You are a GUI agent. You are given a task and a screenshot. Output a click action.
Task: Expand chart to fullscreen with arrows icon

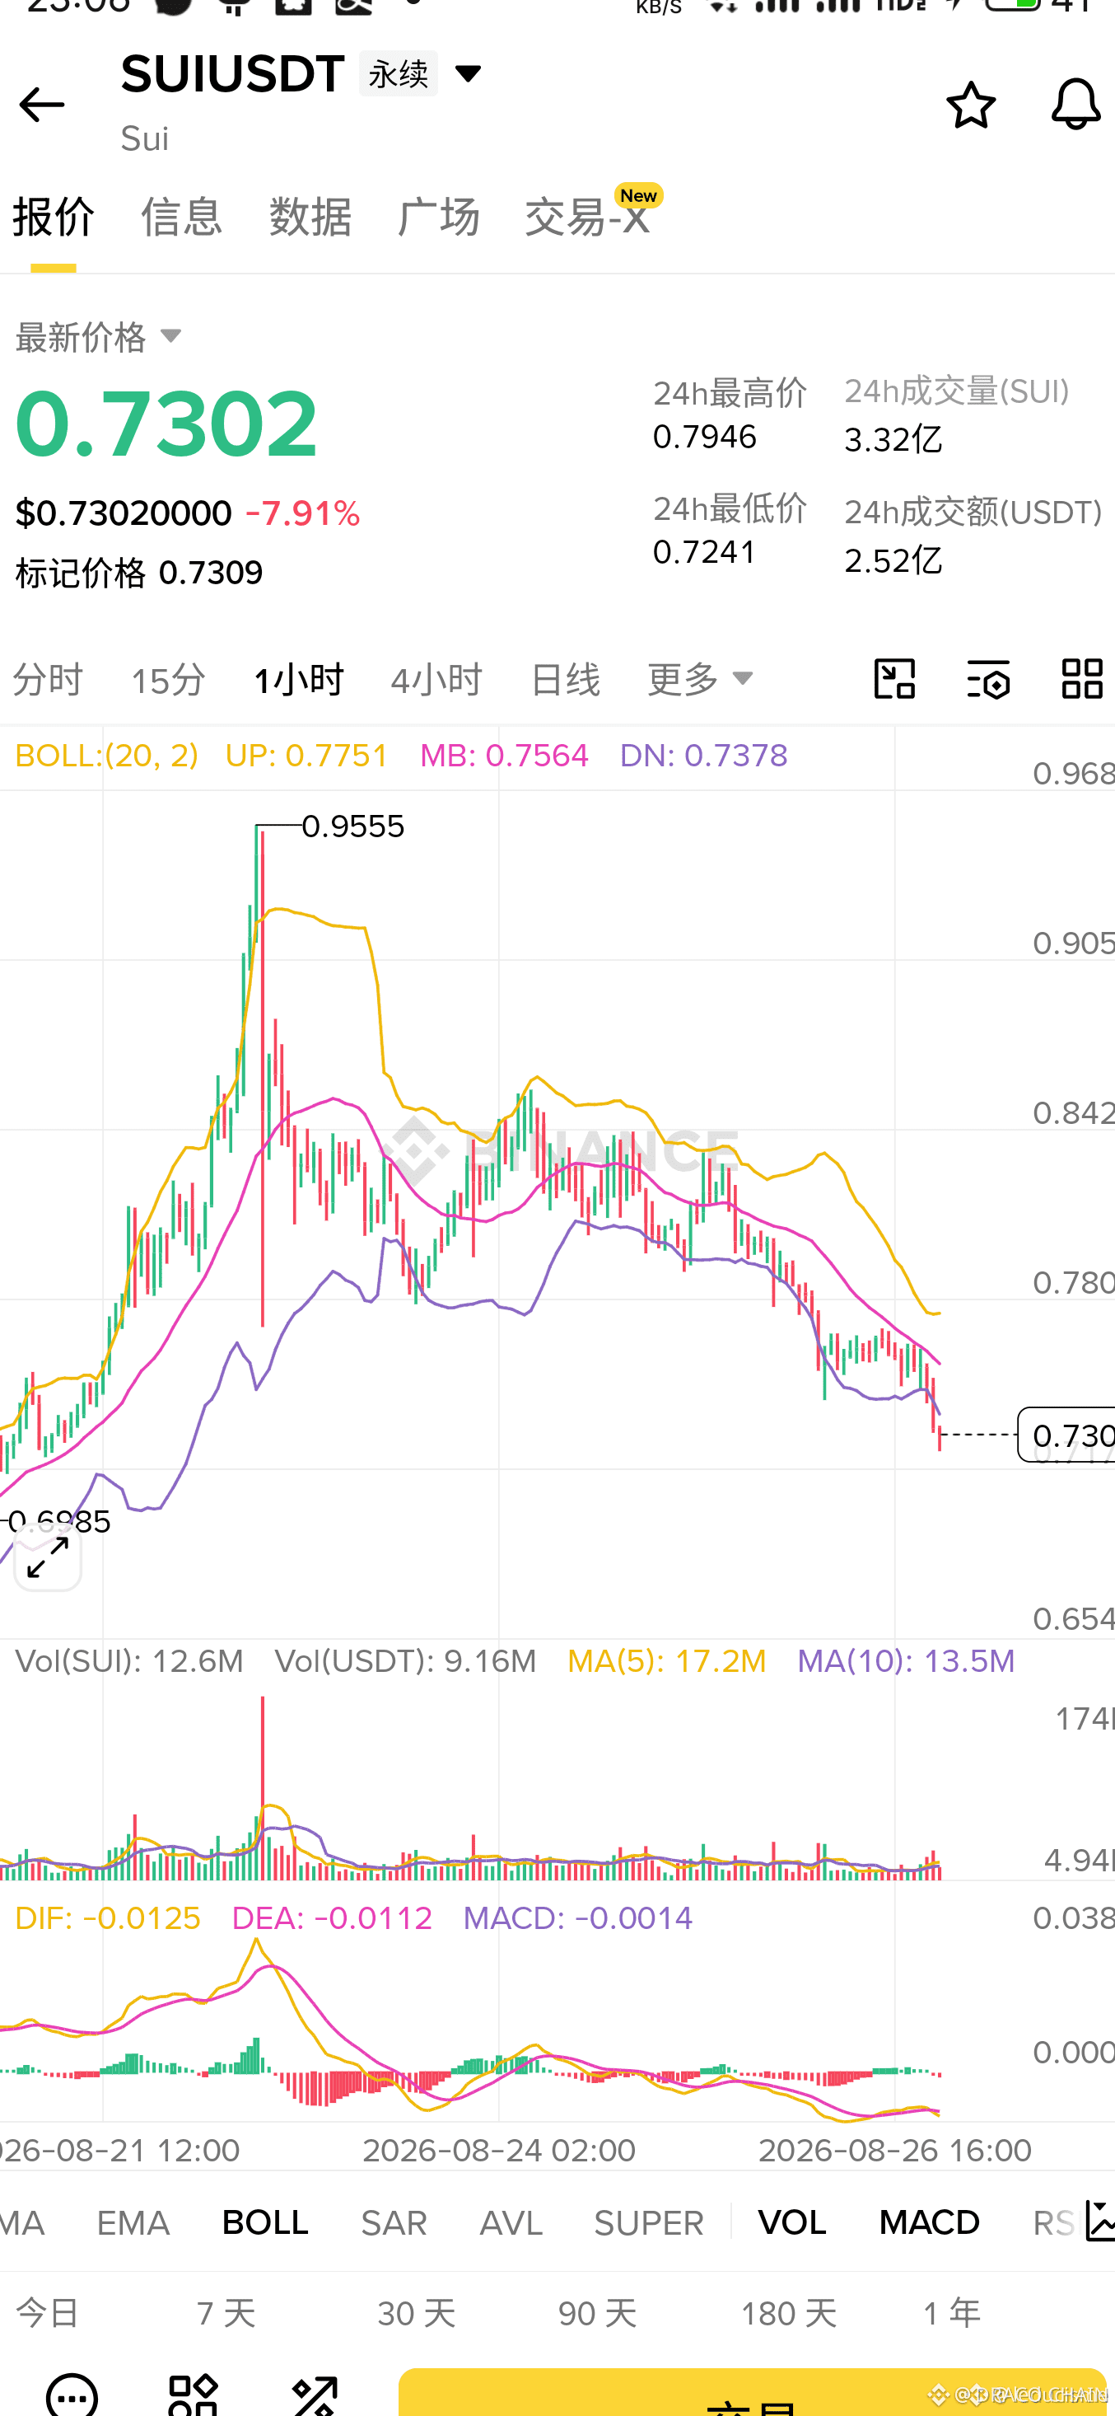48,1557
